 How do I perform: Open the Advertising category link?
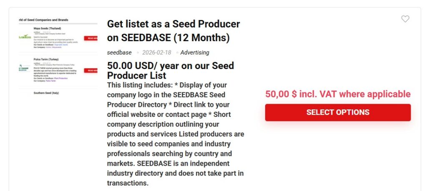click(195, 52)
